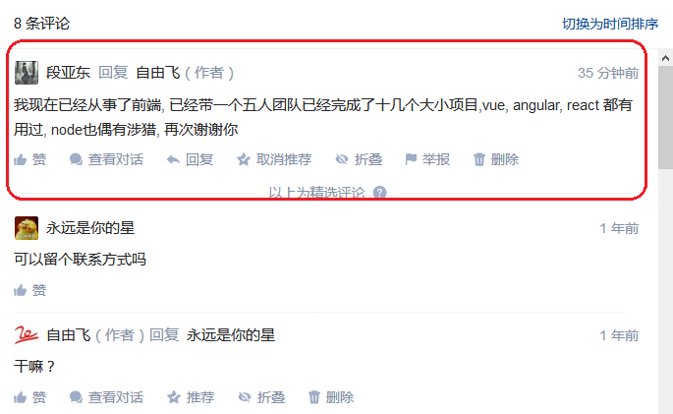Switch sorting via 切换为时间排序 link

[x=610, y=24]
